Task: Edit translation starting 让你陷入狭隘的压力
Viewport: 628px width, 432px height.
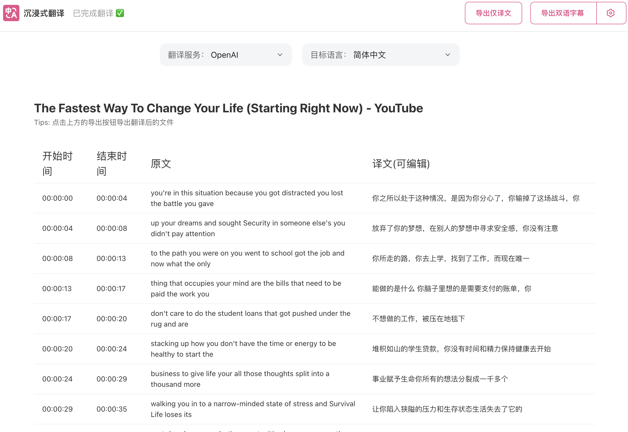Action: coord(447,409)
